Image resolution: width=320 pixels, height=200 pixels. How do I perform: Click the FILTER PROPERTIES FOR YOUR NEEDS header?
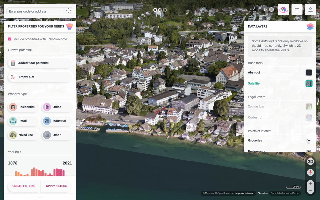tap(36, 26)
